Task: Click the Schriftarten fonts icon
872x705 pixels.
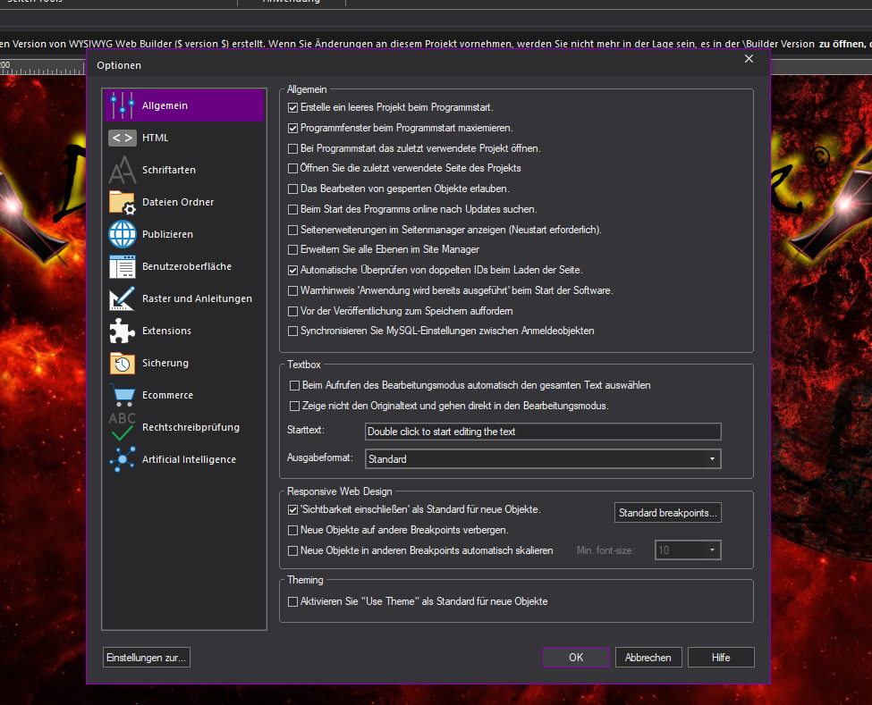Action: point(123,170)
